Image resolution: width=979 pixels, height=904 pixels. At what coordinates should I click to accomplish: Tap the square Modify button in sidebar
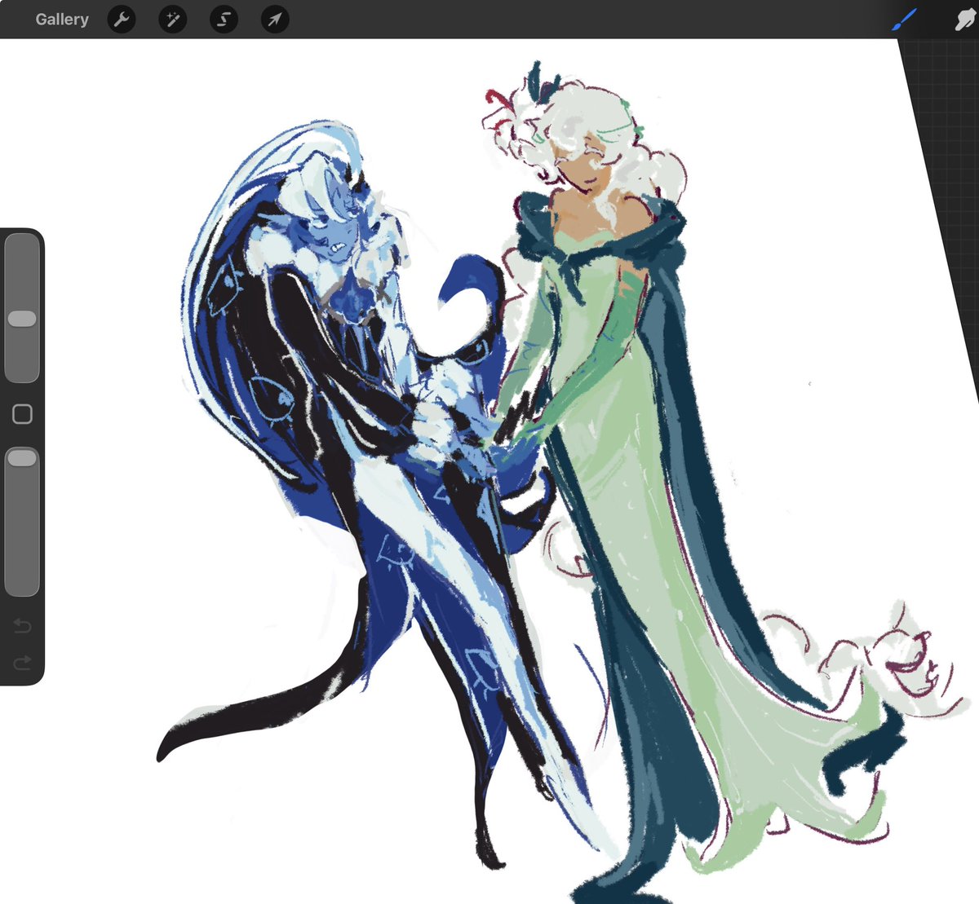22,414
